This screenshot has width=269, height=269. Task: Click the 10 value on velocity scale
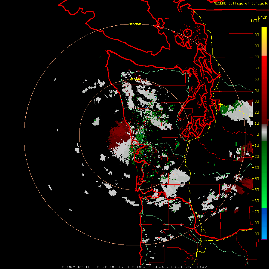[257, 123]
